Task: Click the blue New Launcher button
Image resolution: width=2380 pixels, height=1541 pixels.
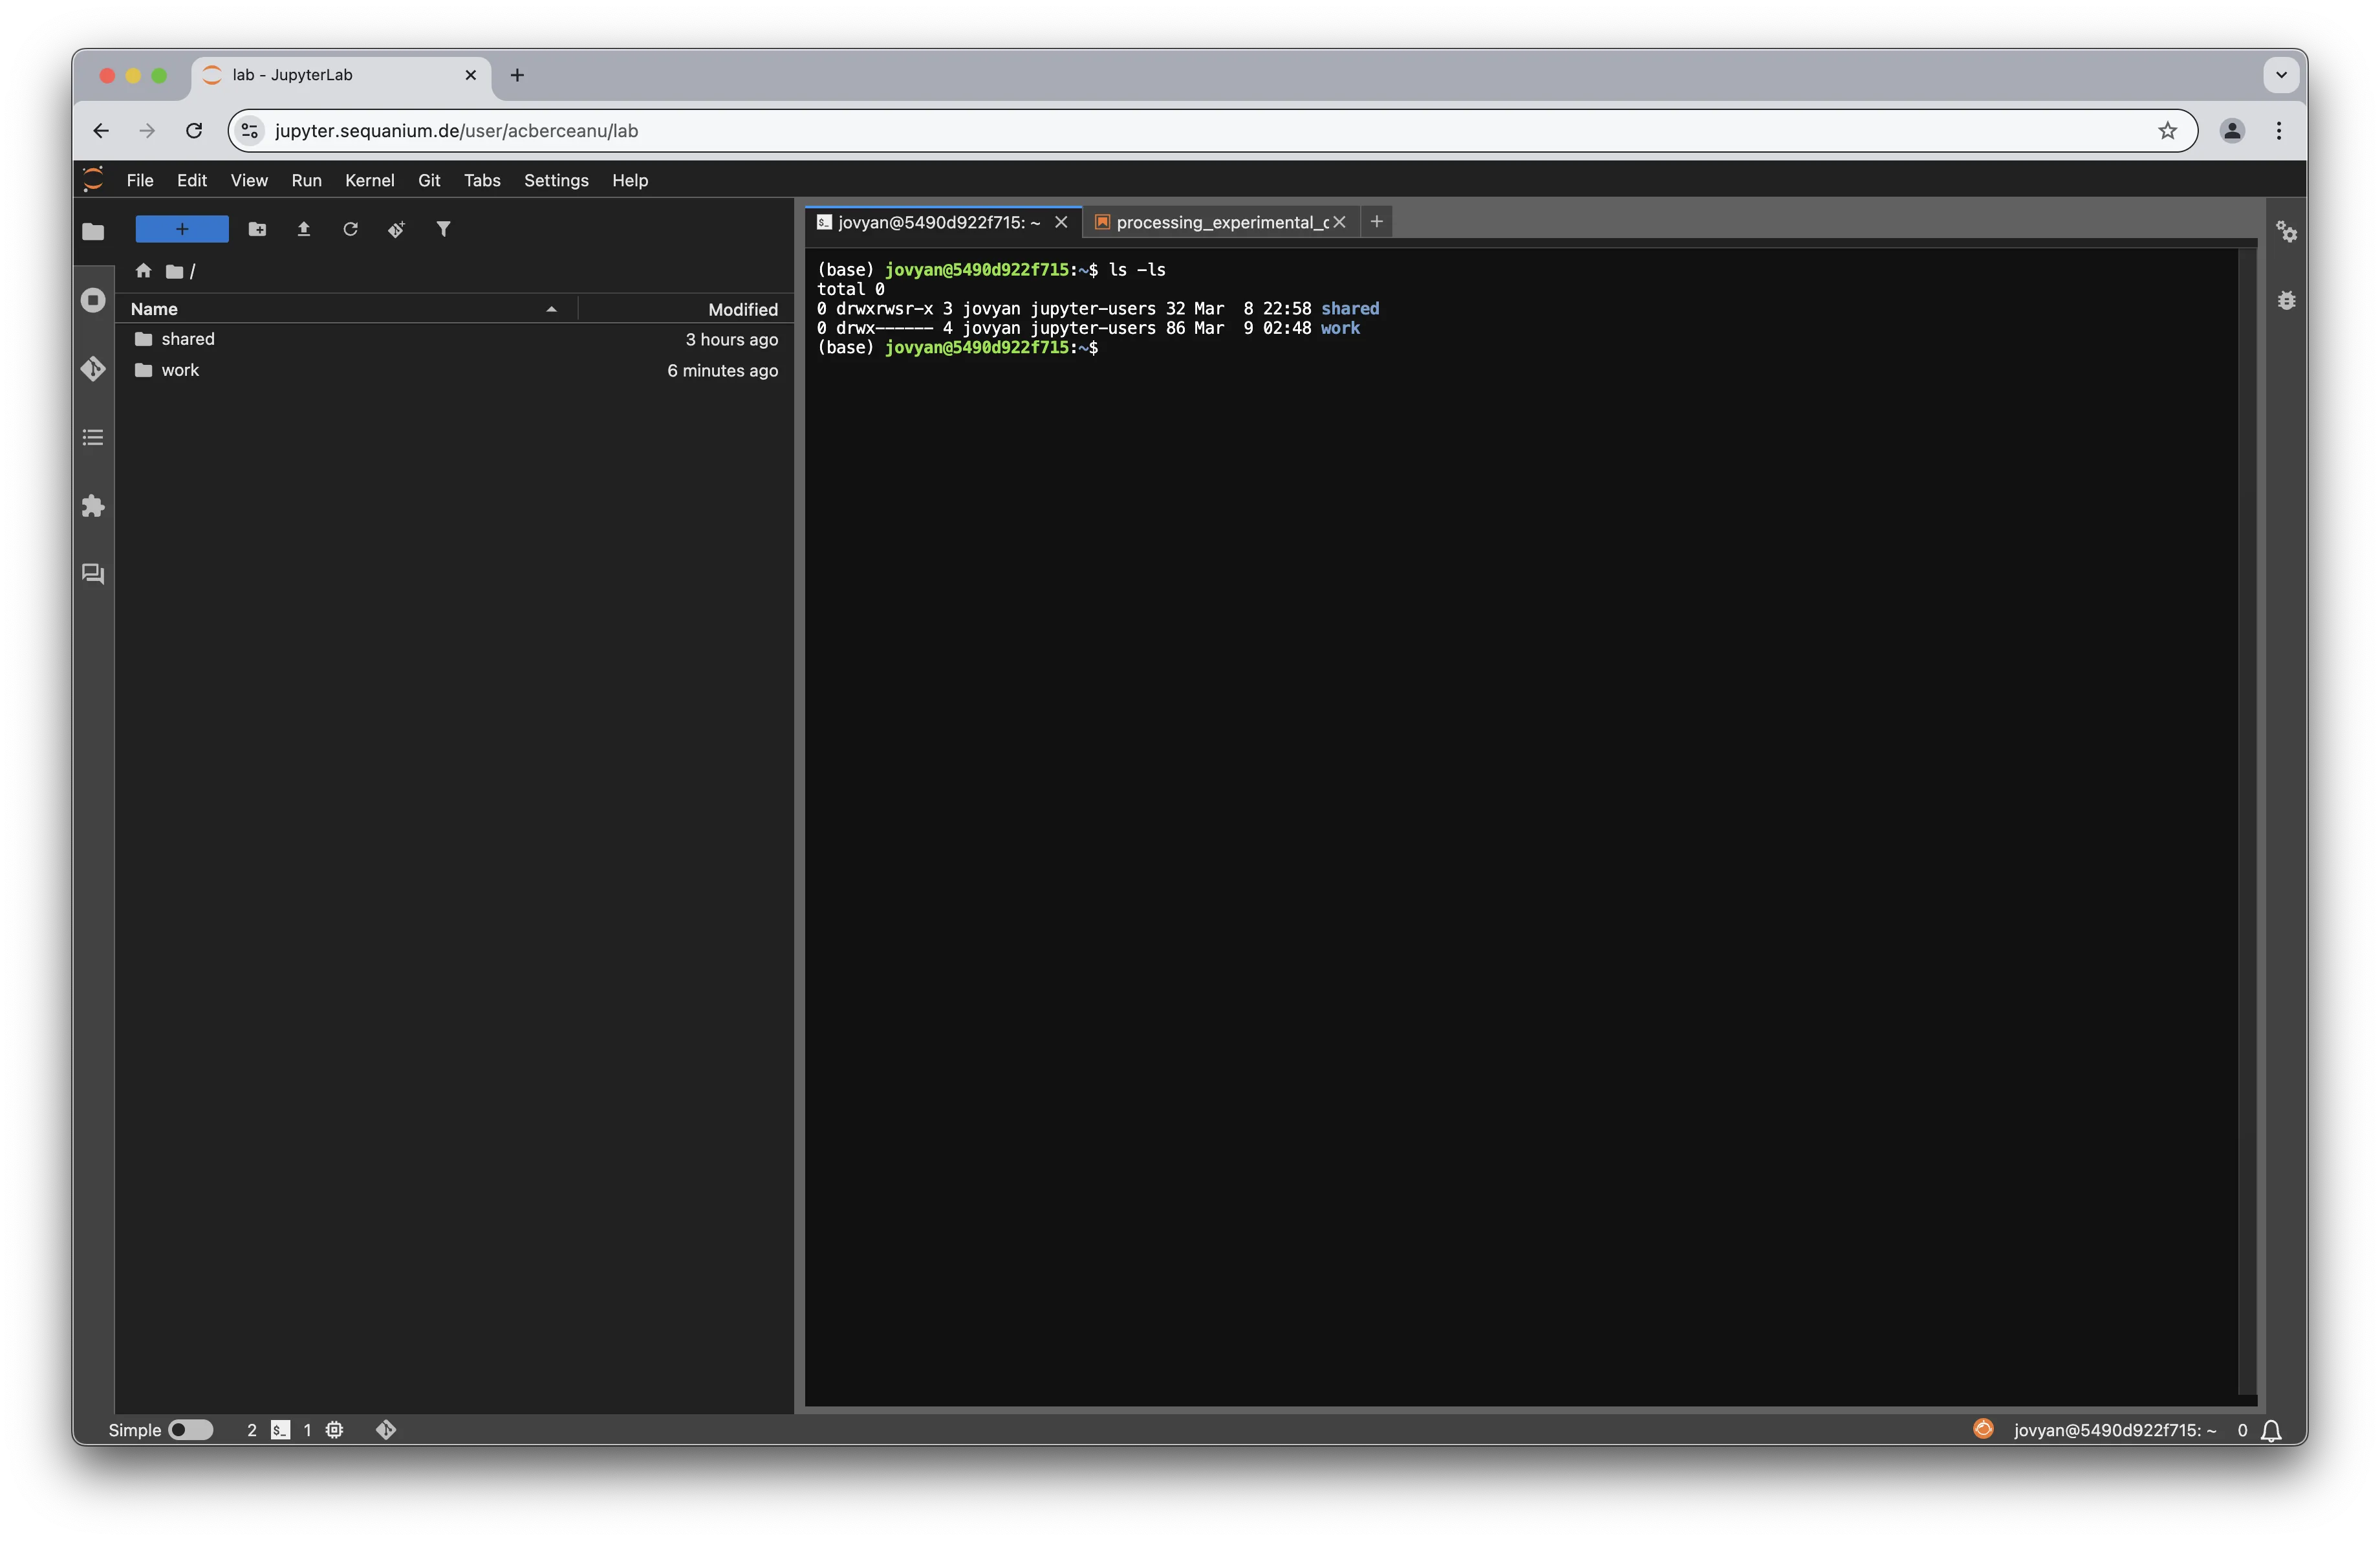Action: coord(182,229)
